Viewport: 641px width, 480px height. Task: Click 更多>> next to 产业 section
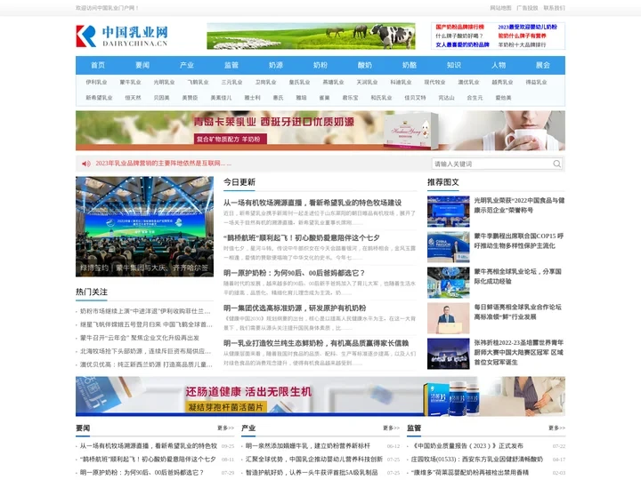coord(391,428)
